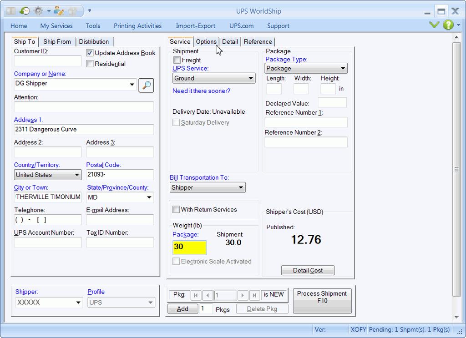Click the Add package button
Image resolution: width=466 pixels, height=338 pixels.
182,309
